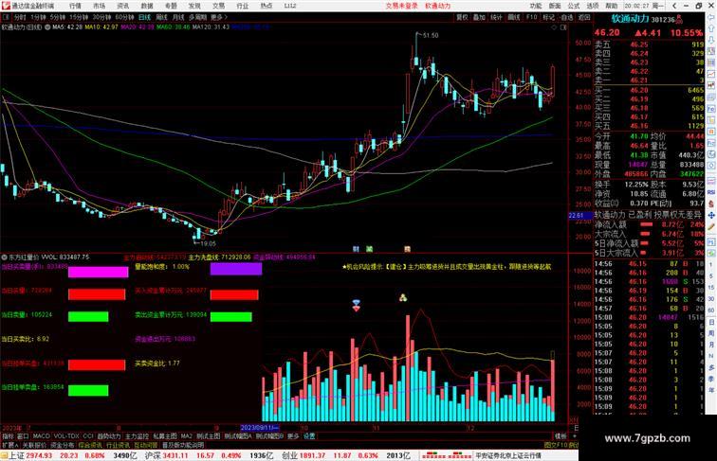Switch sidebar period to 日
This screenshot has width=717, height=461.
[711, 322]
